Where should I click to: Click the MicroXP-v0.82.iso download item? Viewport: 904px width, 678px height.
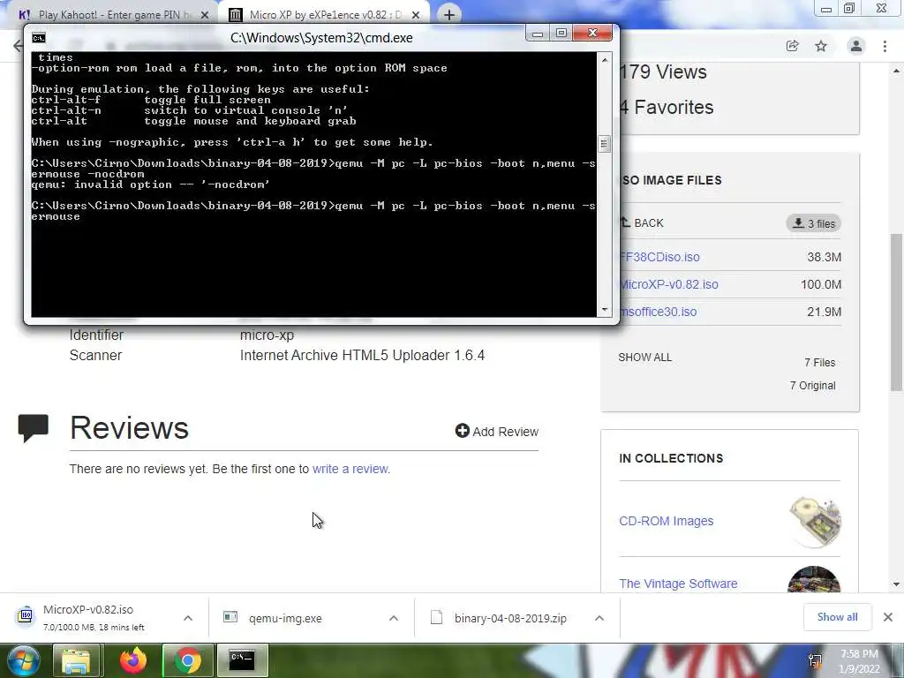coord(94,617)
